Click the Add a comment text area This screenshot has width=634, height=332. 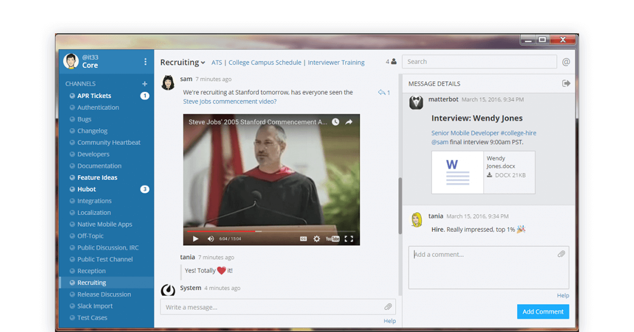click(489, 268)
